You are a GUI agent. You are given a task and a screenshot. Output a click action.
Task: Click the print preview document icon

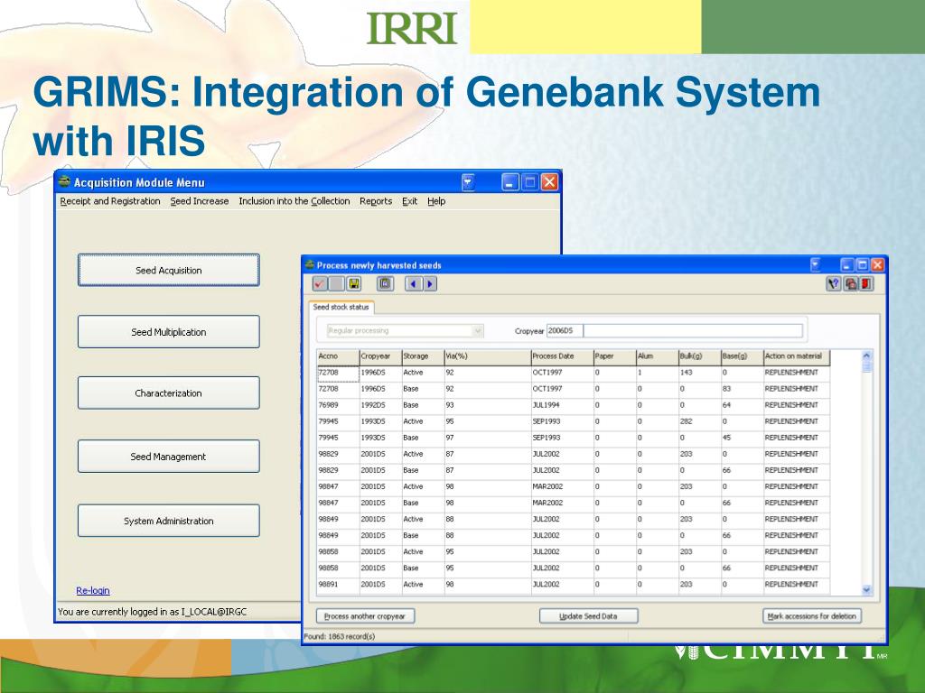coord(385,284)
